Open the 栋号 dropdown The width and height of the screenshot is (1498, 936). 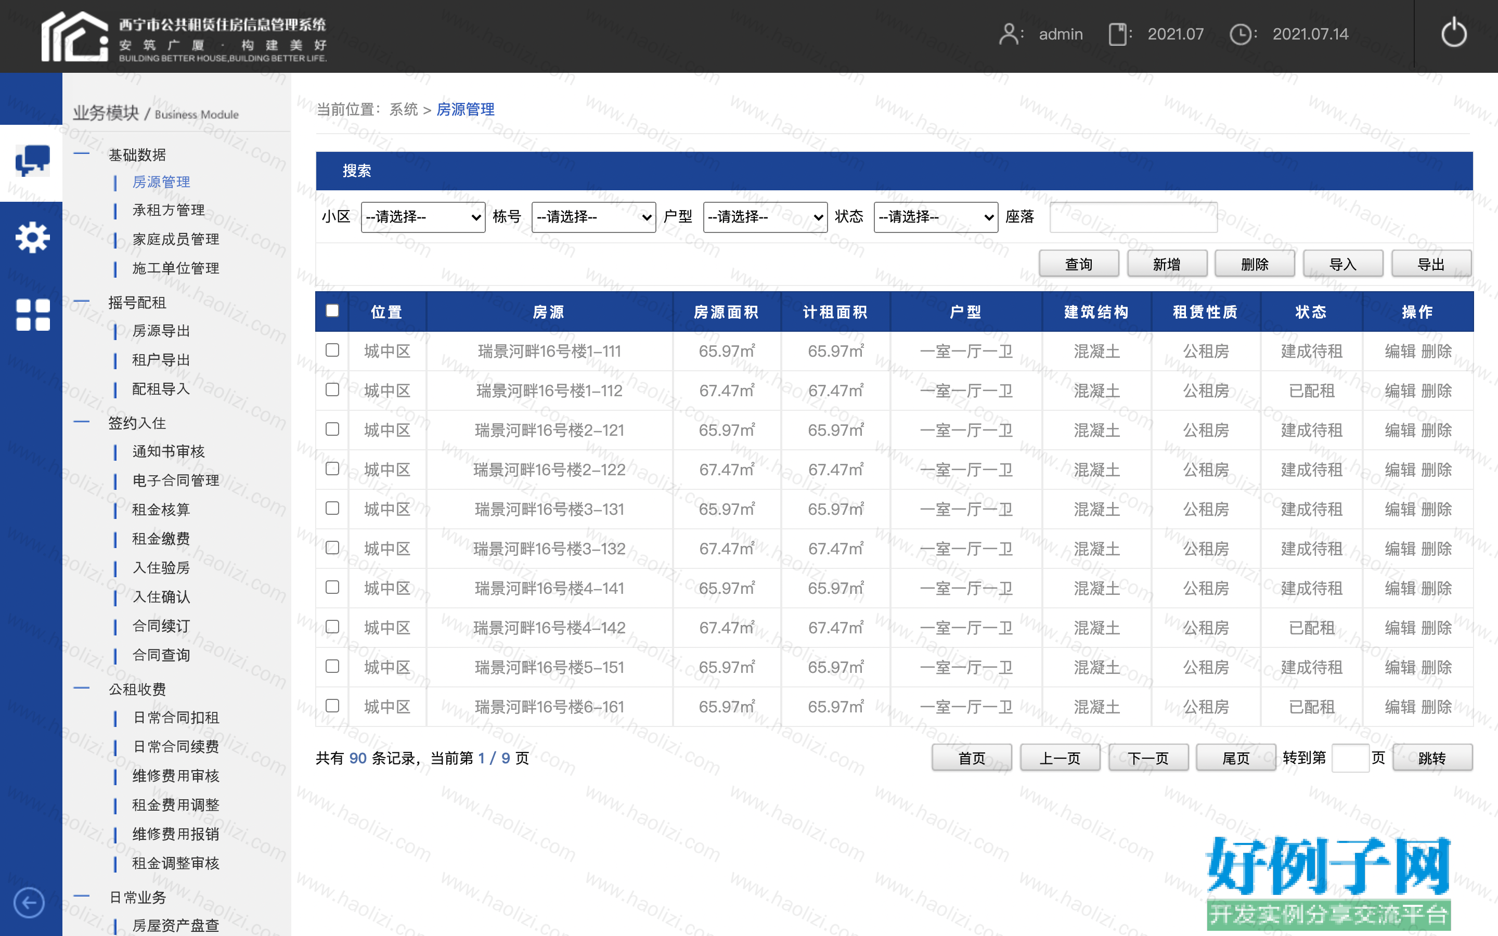click(593, 217)
